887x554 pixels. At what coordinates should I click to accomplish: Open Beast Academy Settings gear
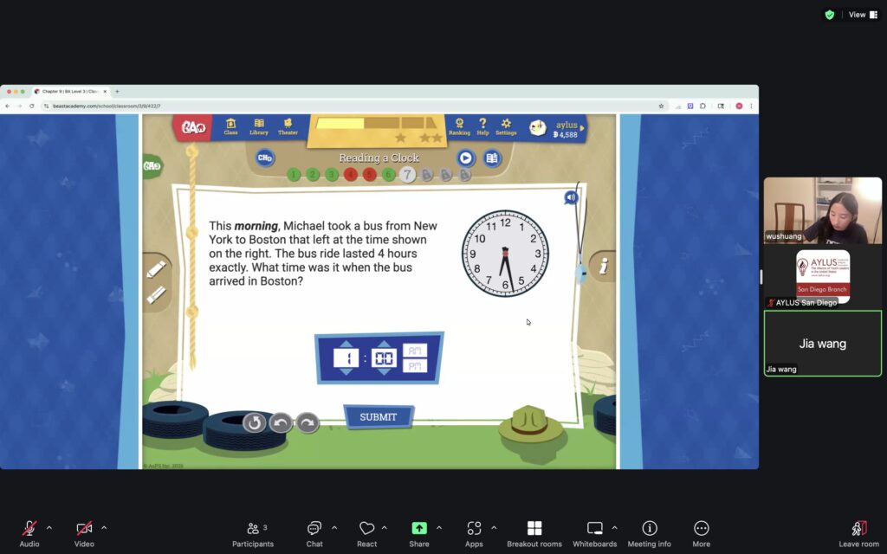(506, 126)
